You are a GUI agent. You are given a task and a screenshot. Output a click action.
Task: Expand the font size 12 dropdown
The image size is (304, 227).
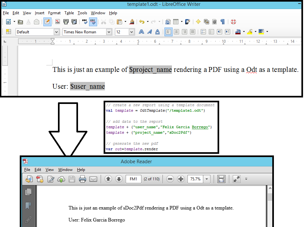132,32
